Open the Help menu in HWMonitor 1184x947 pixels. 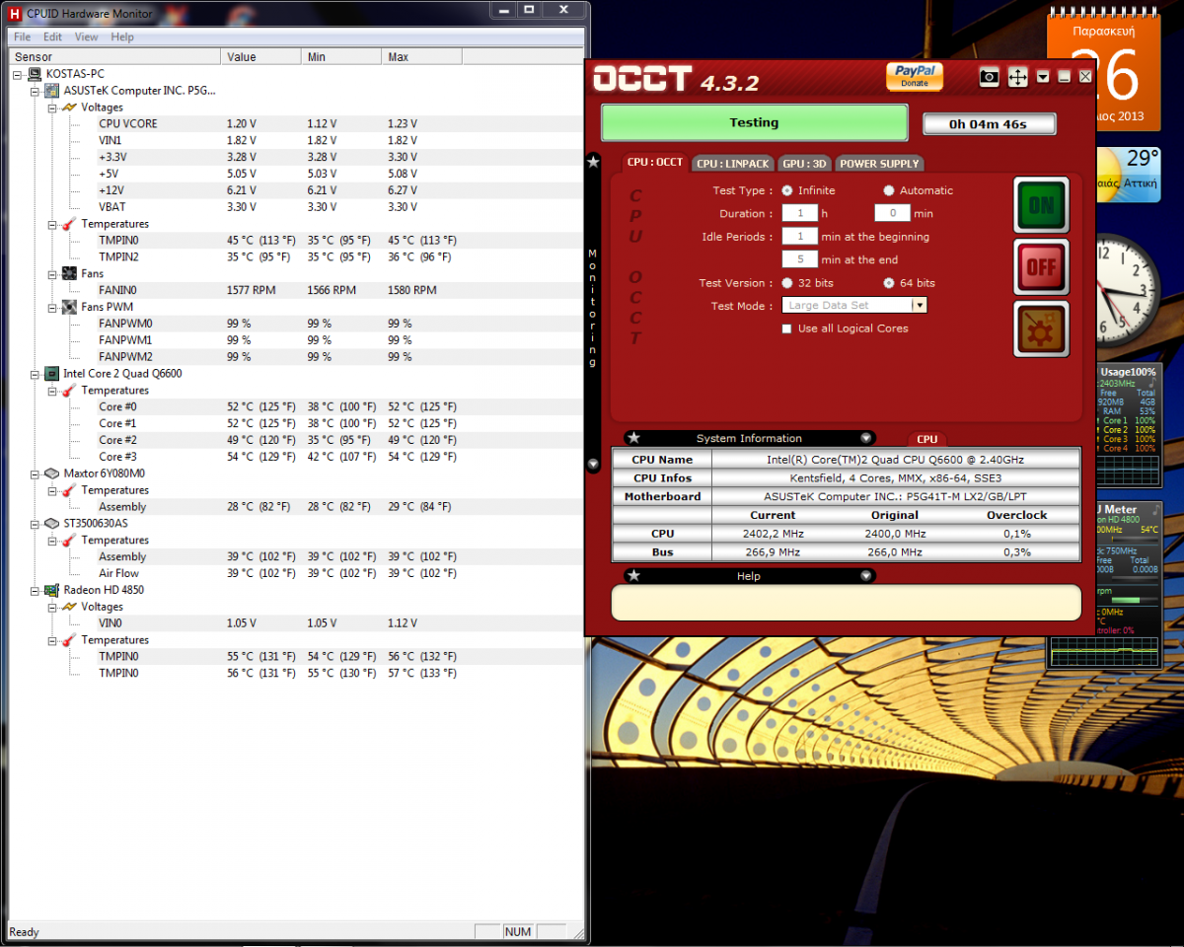(122, 36)
